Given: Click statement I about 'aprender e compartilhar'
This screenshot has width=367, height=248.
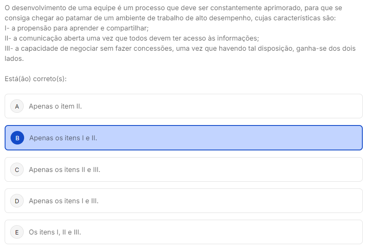Looking at the screenshot, I should 76,28.
